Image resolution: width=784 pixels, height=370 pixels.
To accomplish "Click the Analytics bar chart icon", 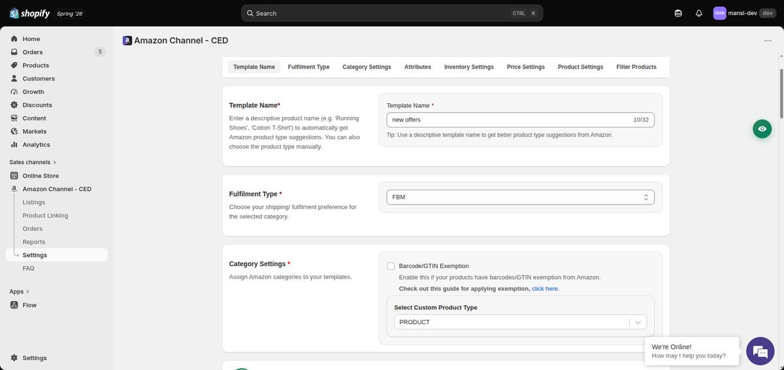I will click(14, 144).
